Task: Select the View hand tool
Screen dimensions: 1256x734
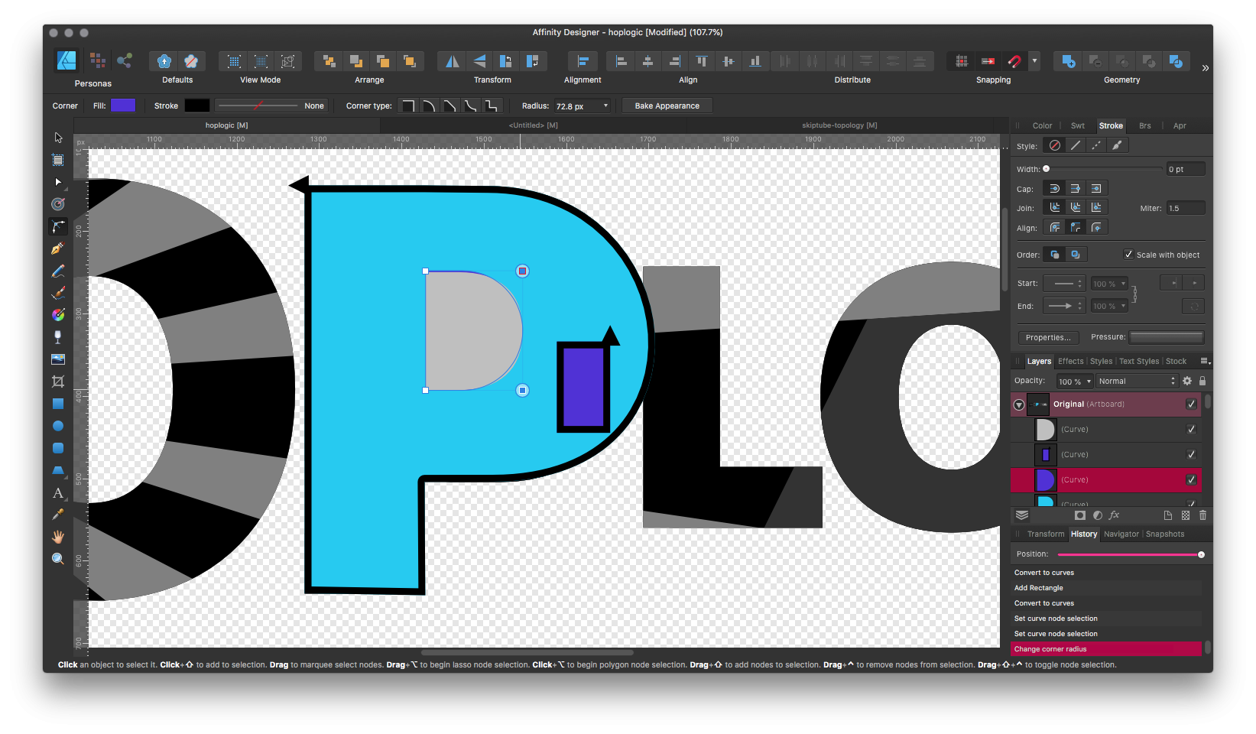Action: (58, 537)
